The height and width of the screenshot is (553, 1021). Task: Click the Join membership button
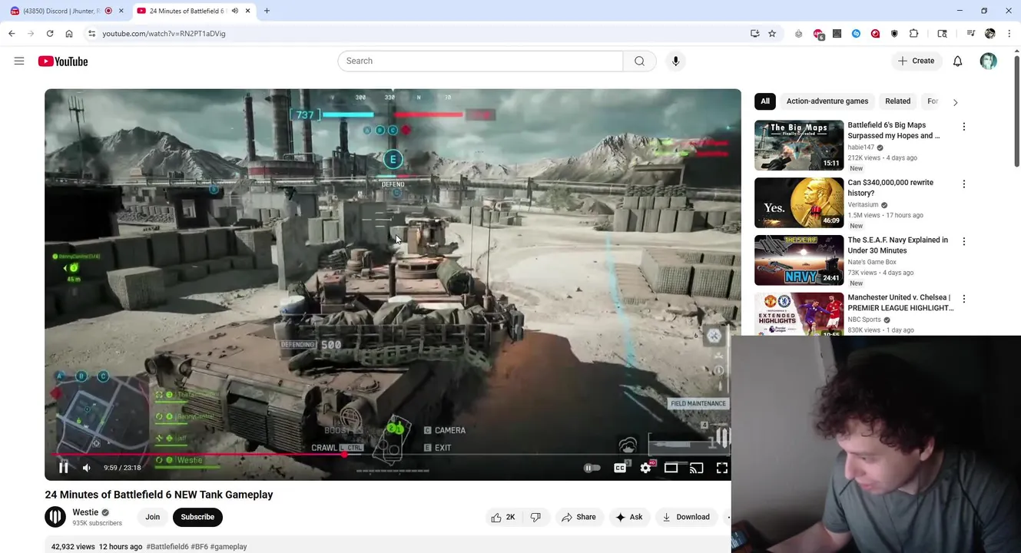153,517
